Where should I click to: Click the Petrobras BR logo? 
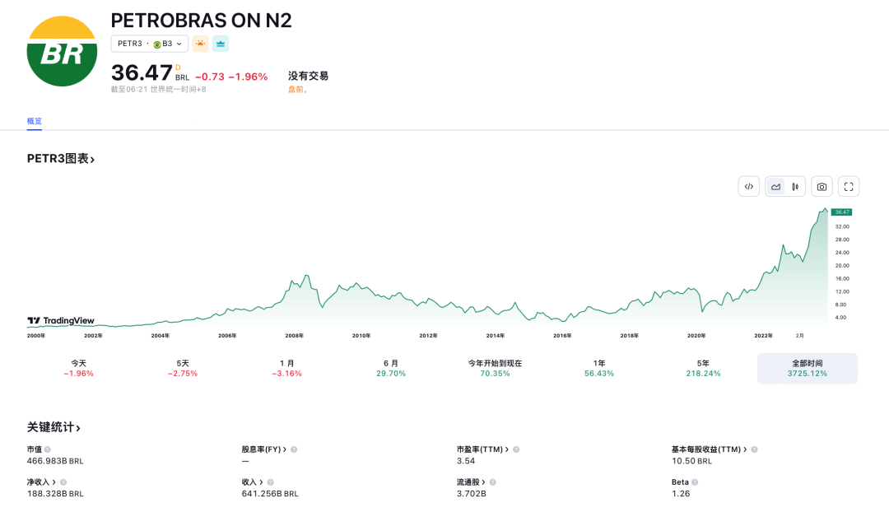(x=62, y=51)
